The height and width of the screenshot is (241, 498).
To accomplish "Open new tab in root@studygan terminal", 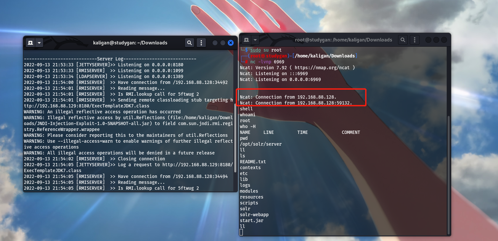I will click(x=246, y=40).
